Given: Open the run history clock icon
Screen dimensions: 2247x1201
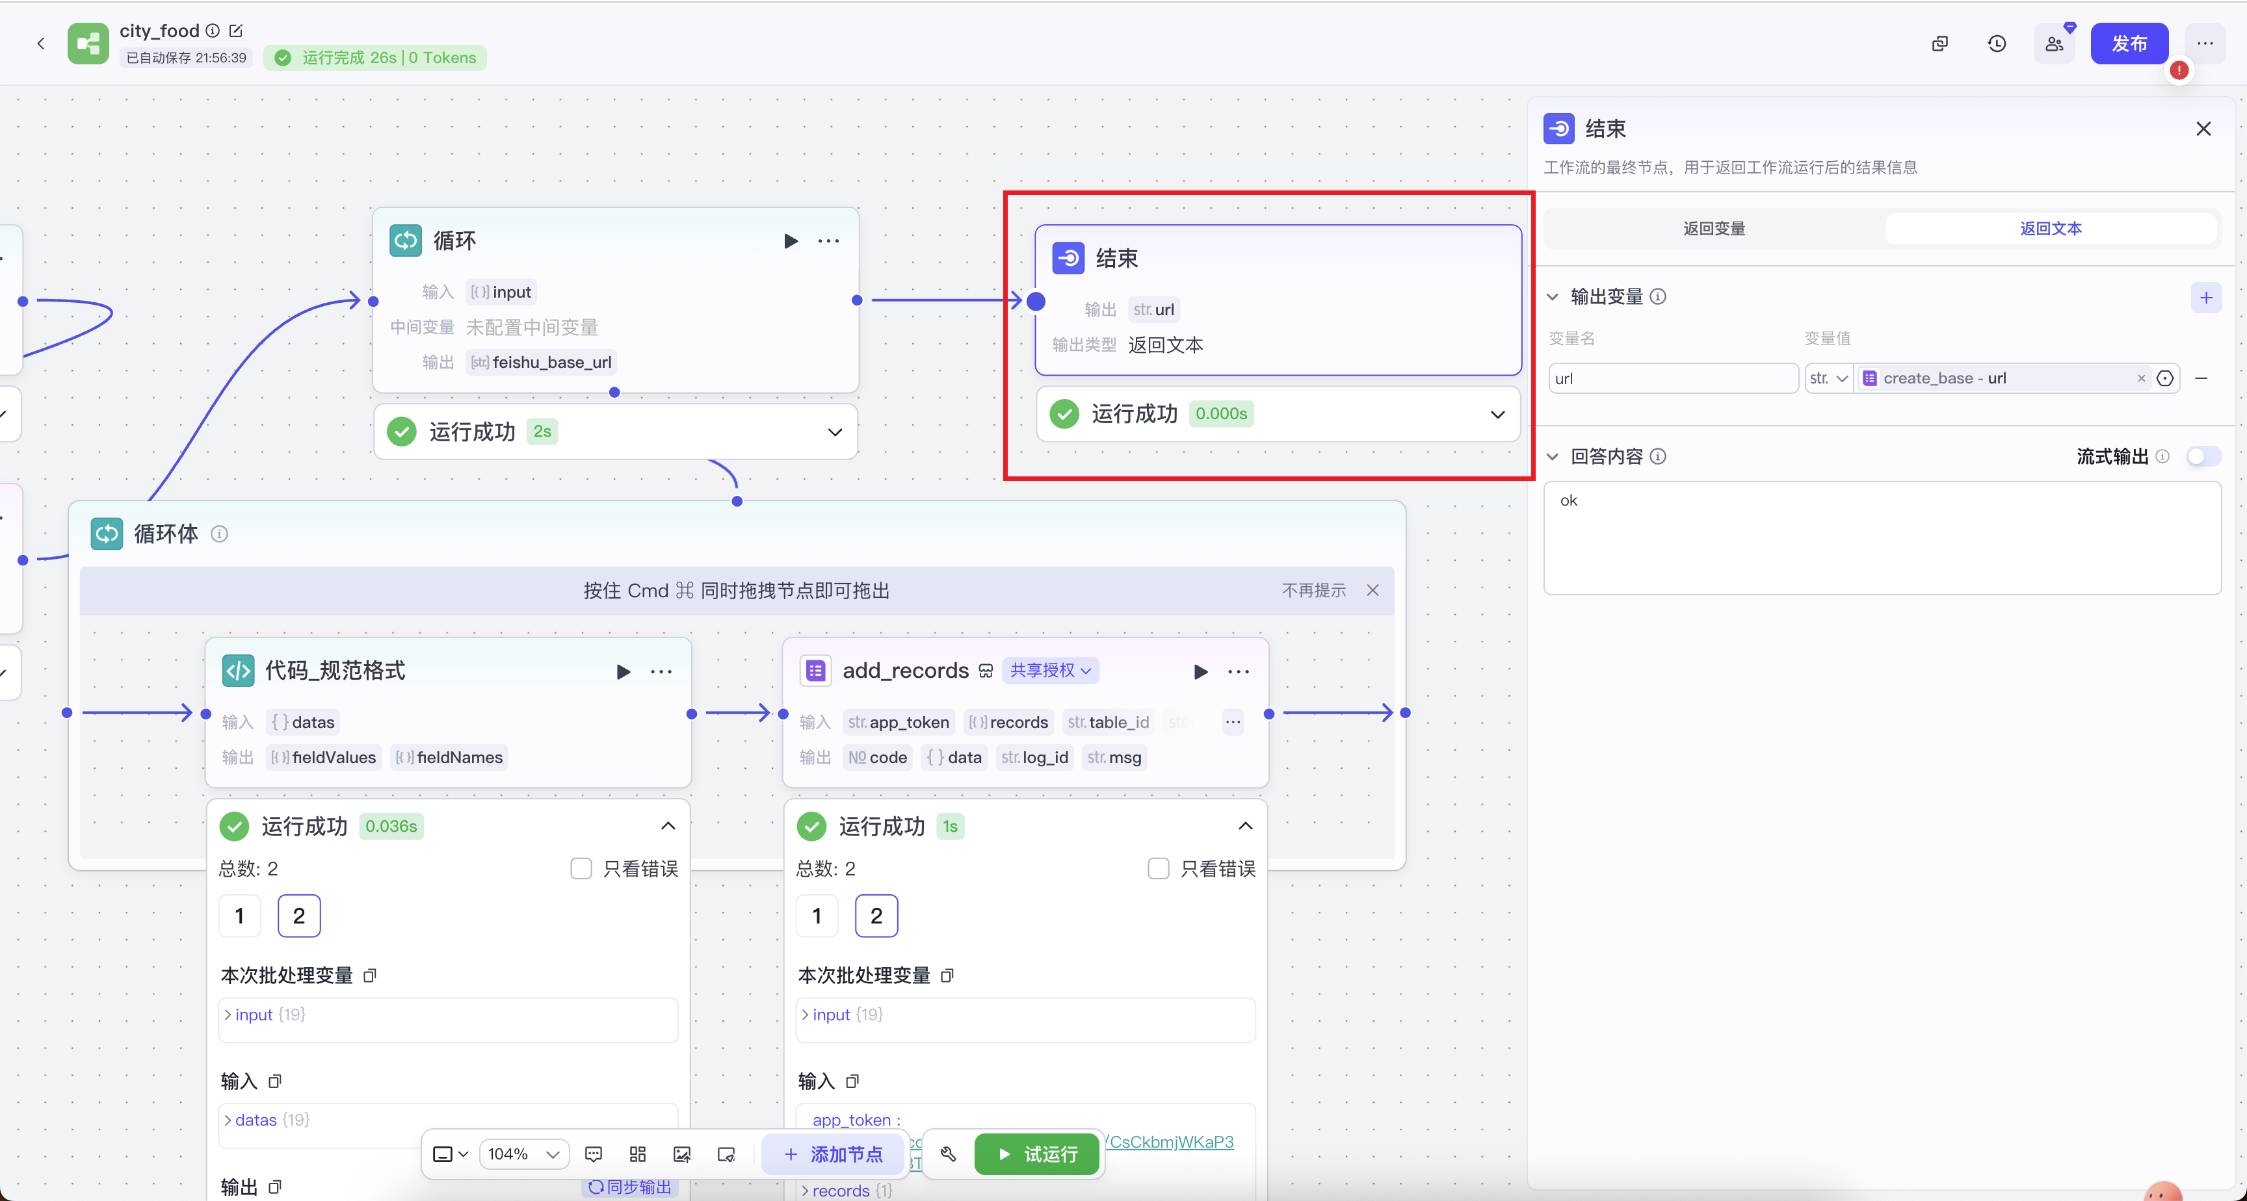Looking at the screenshot, I should 1997,44.
